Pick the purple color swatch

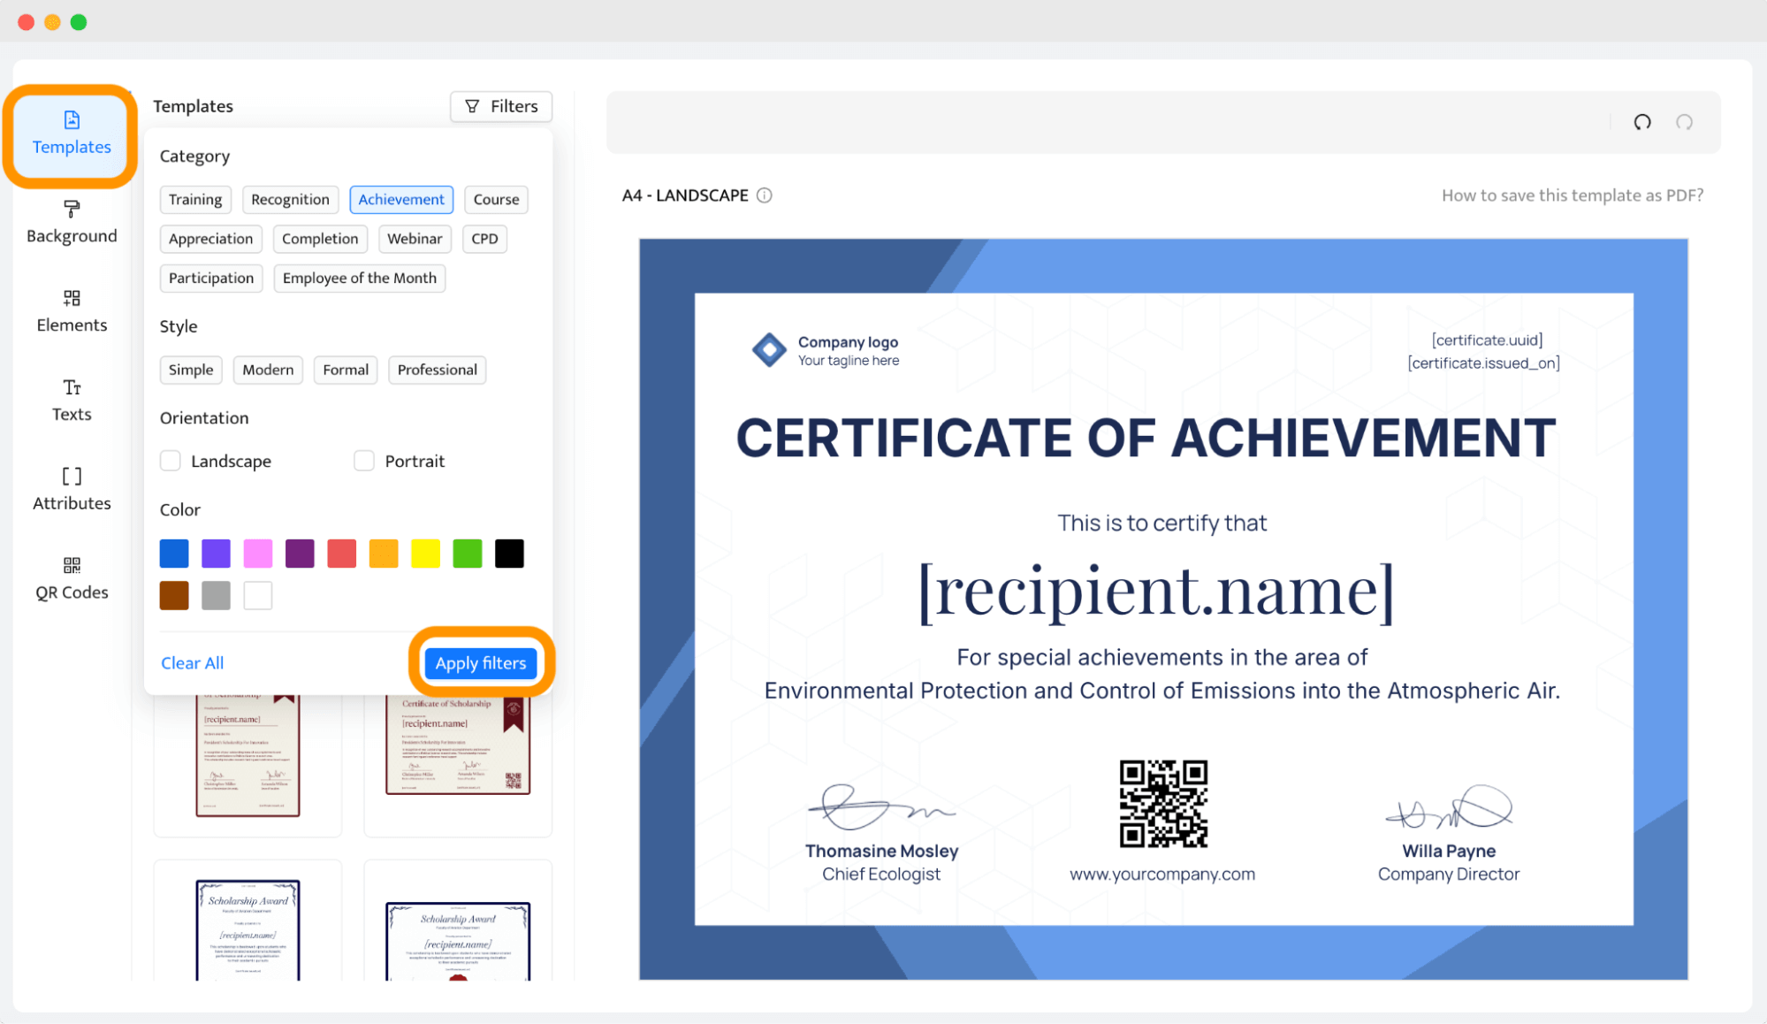click(x=301, y=554)
